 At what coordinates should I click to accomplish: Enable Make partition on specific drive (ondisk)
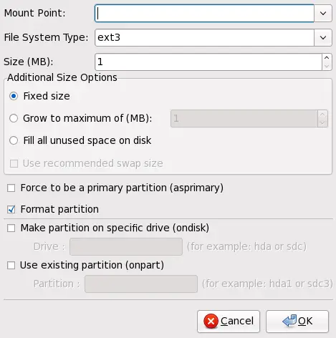click(x=11, y=228)
